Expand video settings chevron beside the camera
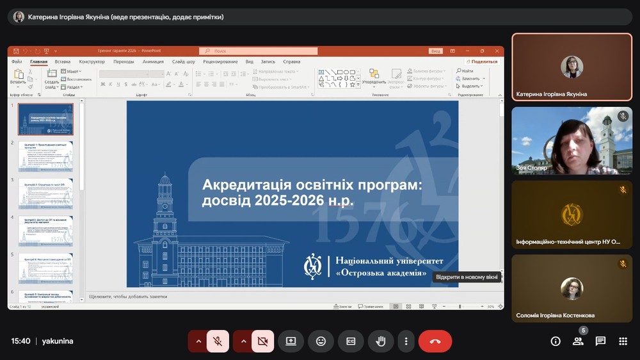The image size is (640, 360). [243, 341]
